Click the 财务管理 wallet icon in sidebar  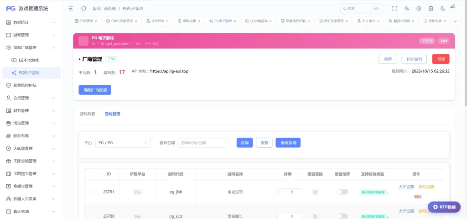click(9, 110)
